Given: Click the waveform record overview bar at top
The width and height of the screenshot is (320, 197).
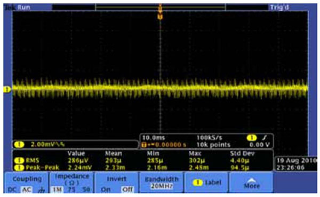Looking at the screenshot, I should click(161, 7).
